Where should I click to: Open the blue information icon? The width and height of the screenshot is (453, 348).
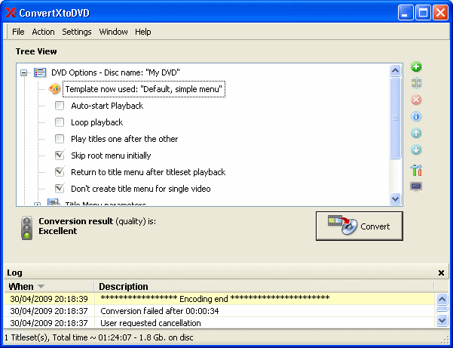tap(416, 116)
